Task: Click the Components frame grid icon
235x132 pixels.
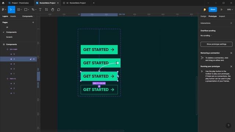Action: click(x=4, y=44)
